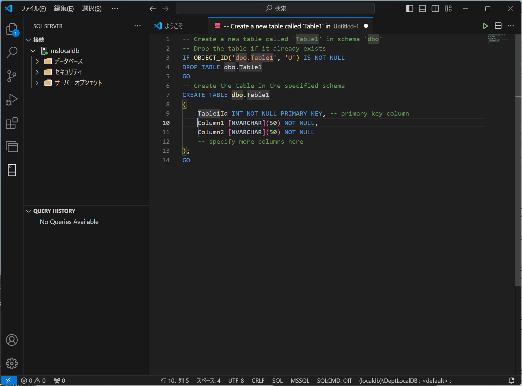Image resolution: width=522 pixels, height=386 pixels.
Task: Open the Search view icon
Action: [x=12, y=53]
